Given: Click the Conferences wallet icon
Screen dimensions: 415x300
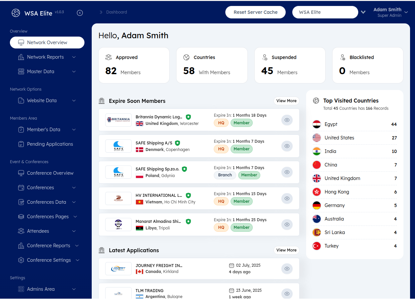Looking at the screenshot, I should (21, 188).
